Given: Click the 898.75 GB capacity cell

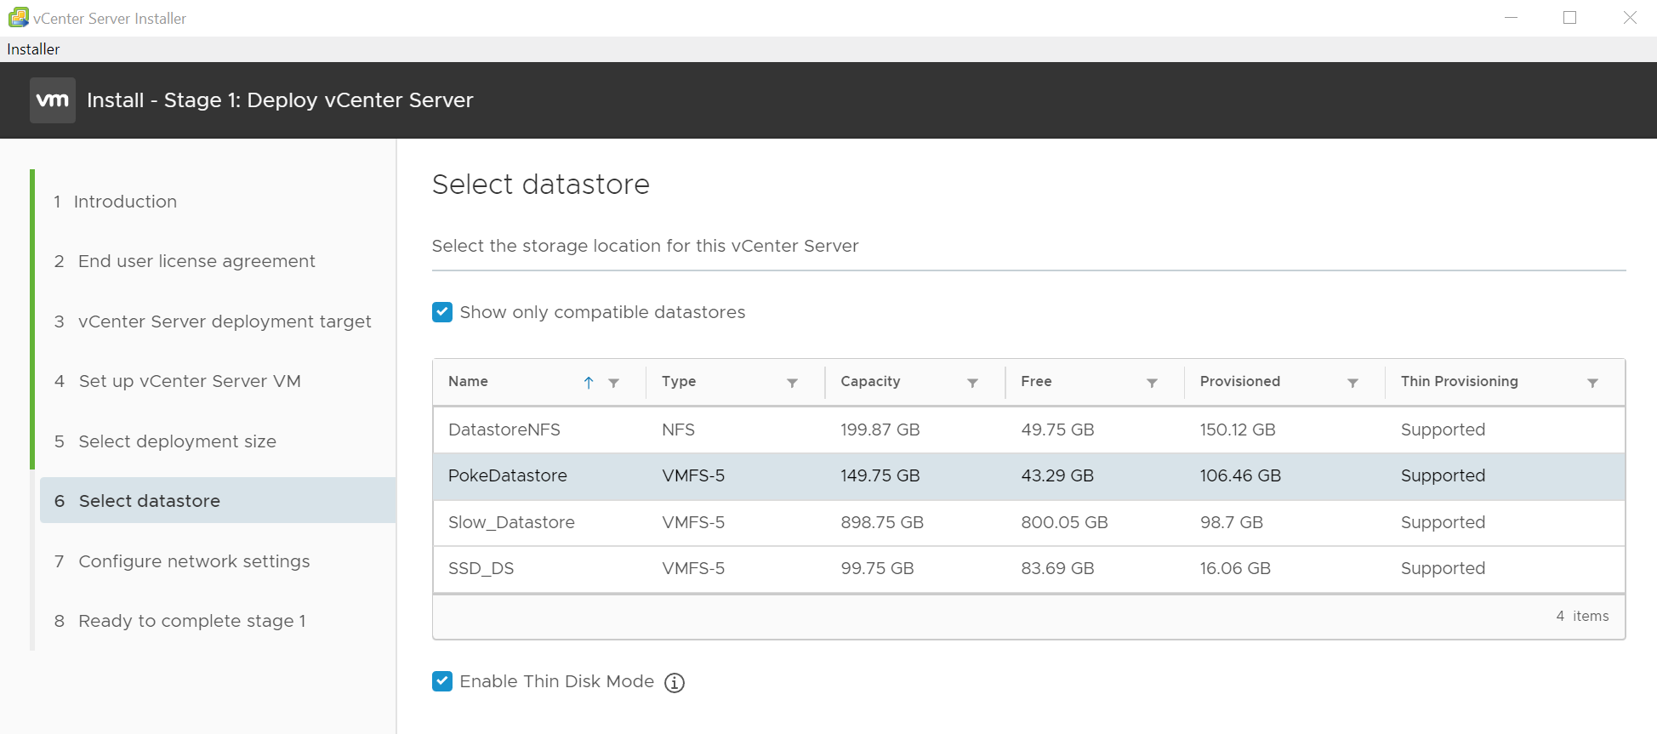Looking at the screenshot, I should 882,522.
